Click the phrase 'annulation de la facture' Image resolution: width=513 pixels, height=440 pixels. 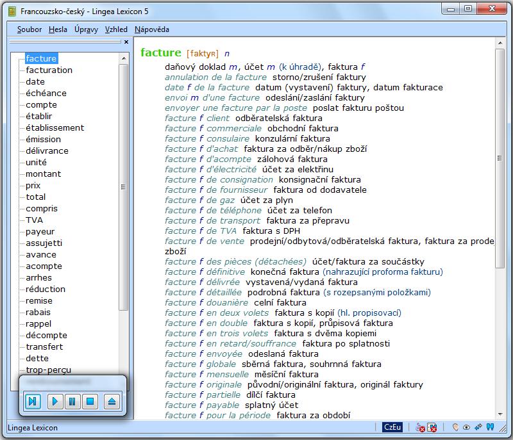216,77
